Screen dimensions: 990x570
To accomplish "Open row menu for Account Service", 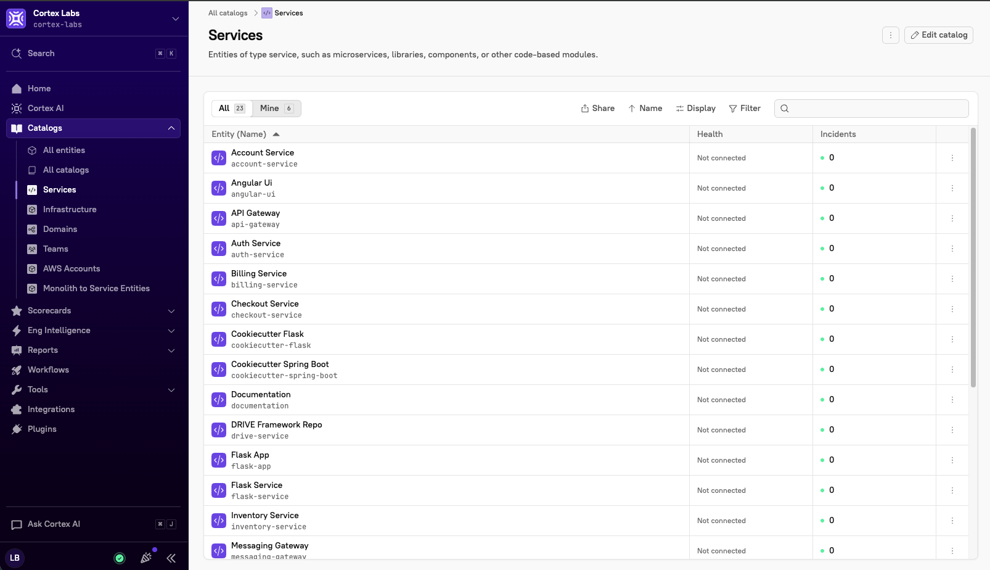I will [x=952, y=158].
